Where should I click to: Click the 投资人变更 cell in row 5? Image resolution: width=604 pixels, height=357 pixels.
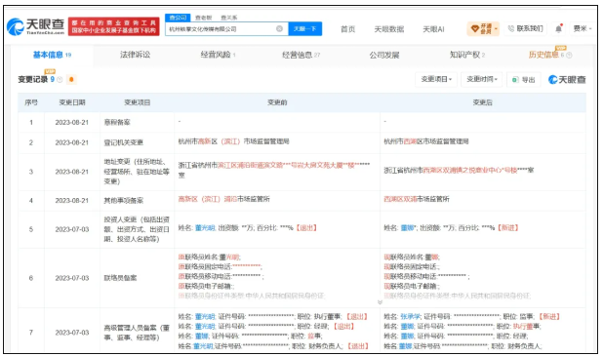[x=137, y=229]
